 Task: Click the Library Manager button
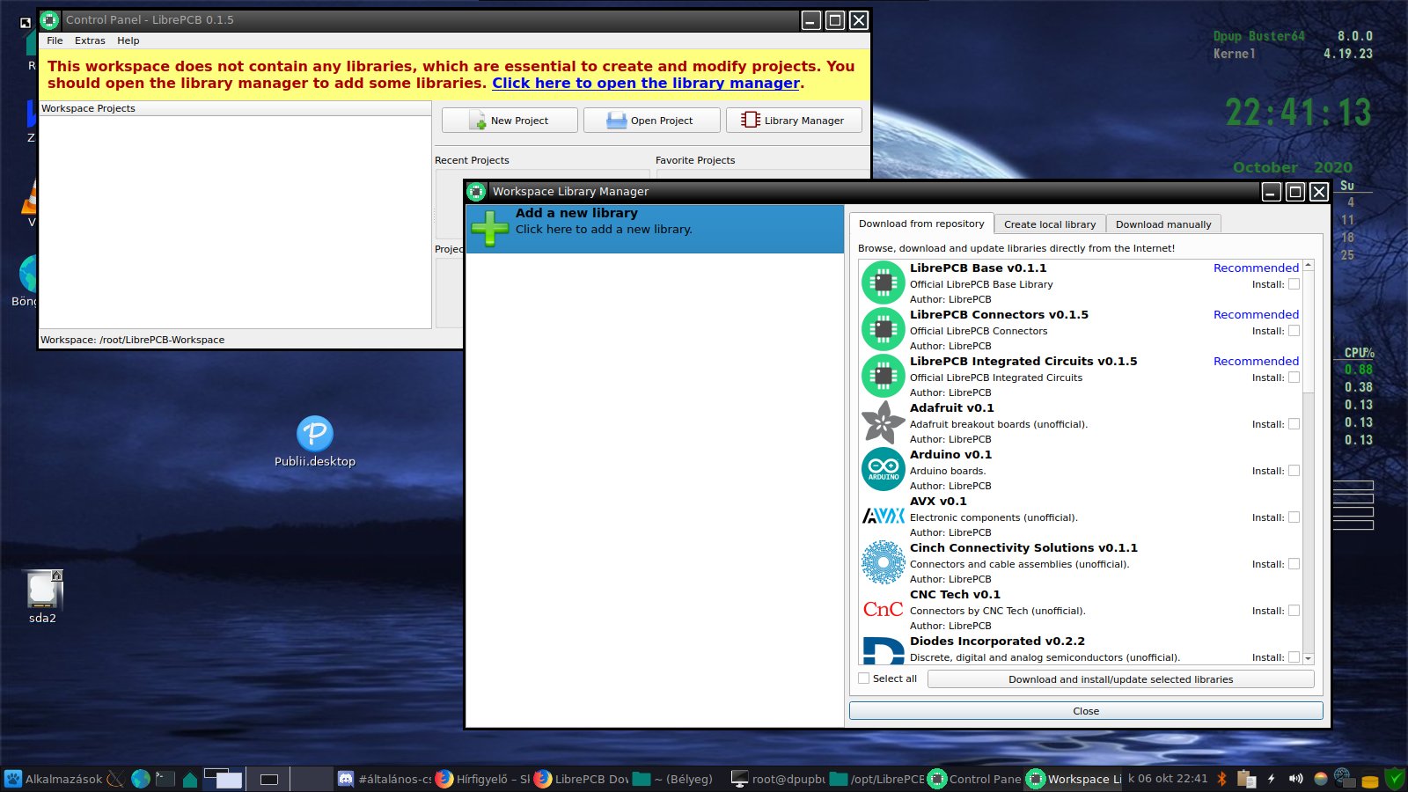tap(794, 121)
